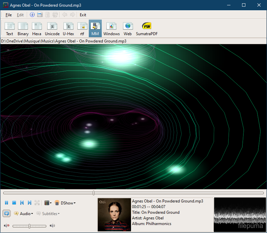Mute audio using the muted speaker icon
Screen dimensions: 267x233
point(6,226)
